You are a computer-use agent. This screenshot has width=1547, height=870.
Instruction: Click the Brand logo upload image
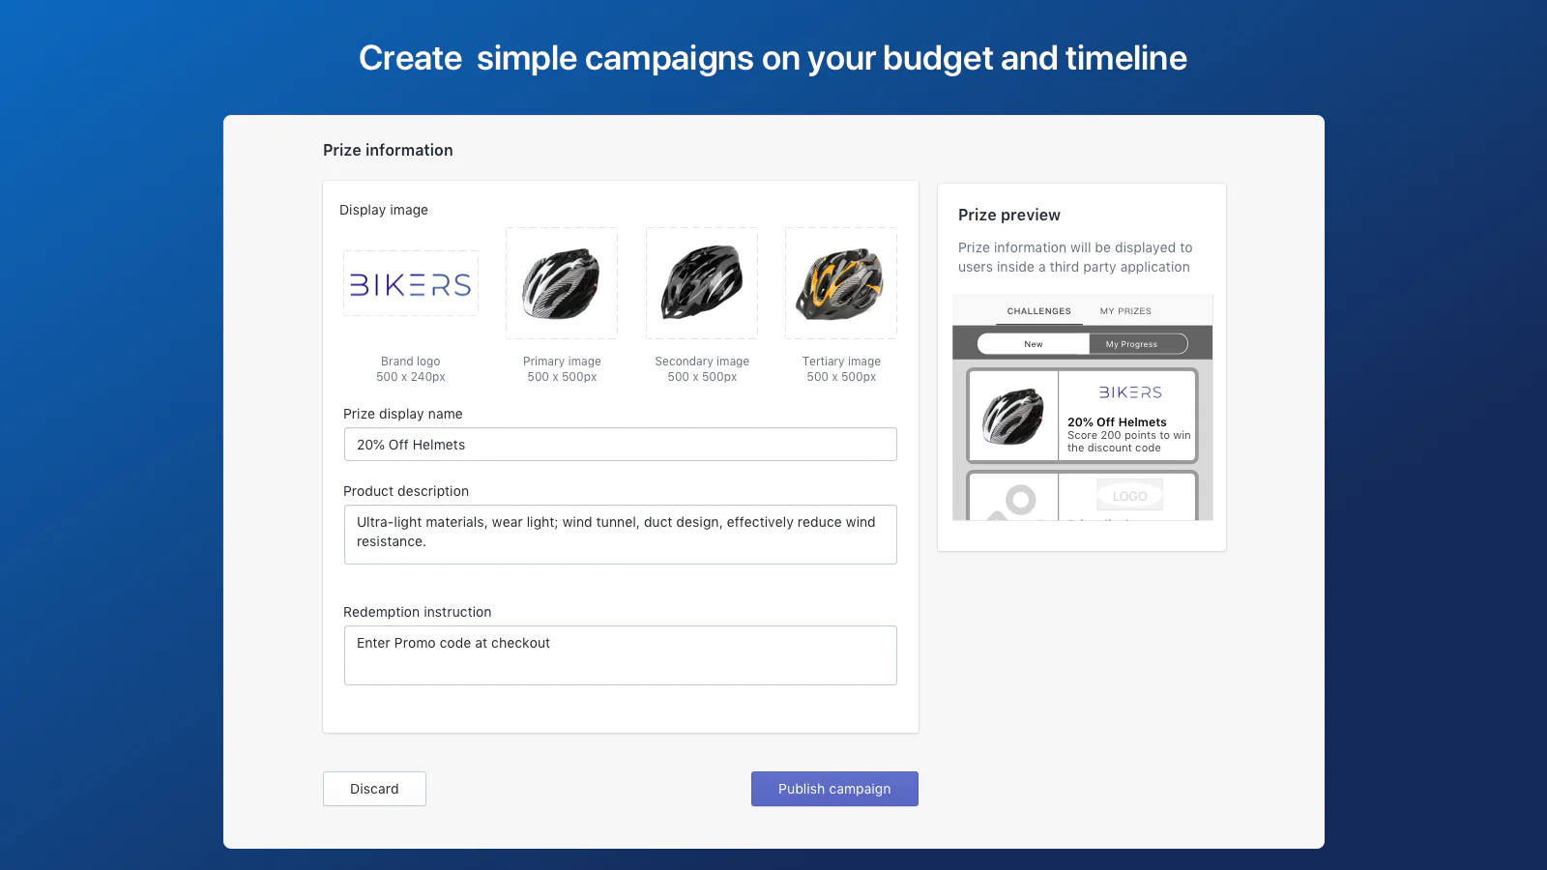pyautogui.click(x=411, y=283)
